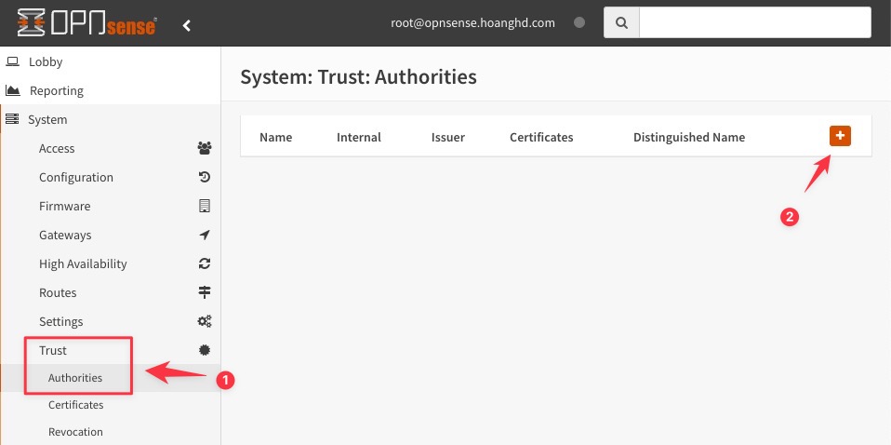Click the High Availability refresh icon
This screenshot has height=445, width=891.
coord(205,263)
